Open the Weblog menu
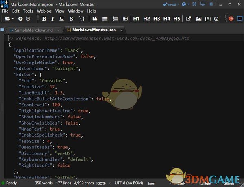 44,11
